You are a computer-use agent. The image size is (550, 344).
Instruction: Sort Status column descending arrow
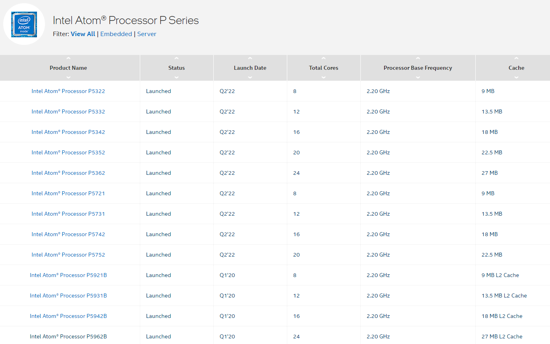(x=177, y=77)
